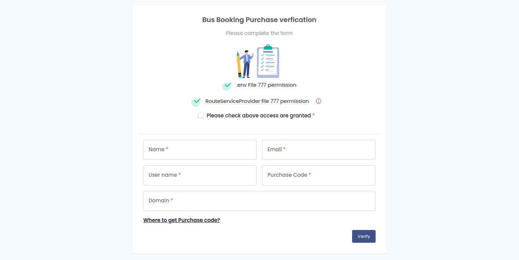Focus the Email input field

pyautogui.click(x=319, y=150)
